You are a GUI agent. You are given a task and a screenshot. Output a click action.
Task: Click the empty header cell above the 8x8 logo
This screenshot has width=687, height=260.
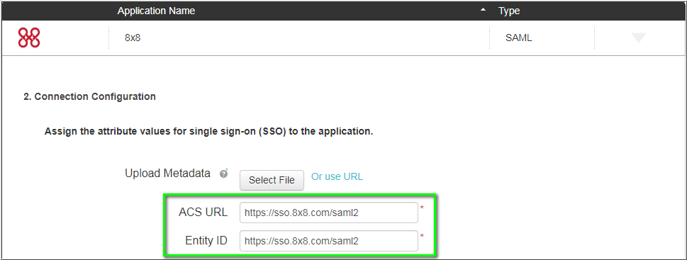click(55, 11)
